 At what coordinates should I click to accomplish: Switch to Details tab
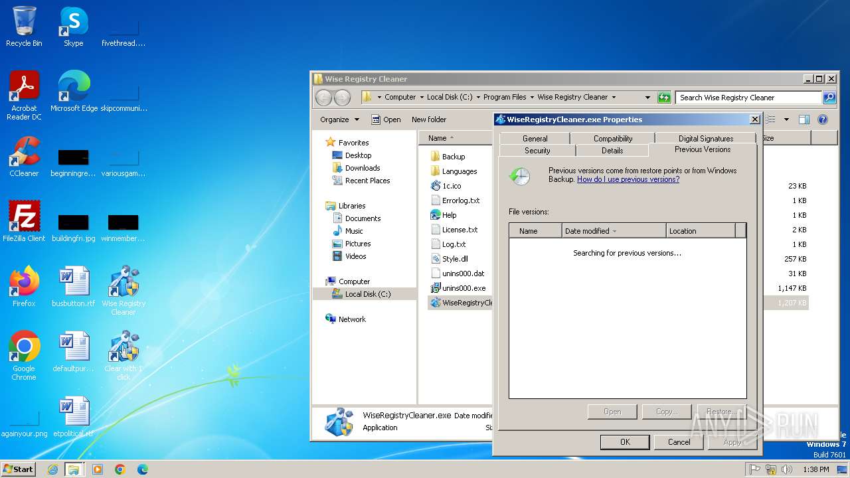pos(612,151)
